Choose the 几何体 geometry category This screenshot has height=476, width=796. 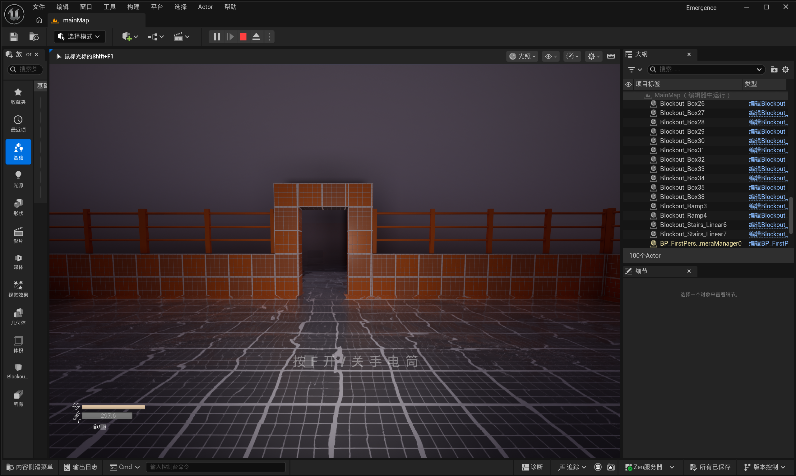tap(18, 317)
